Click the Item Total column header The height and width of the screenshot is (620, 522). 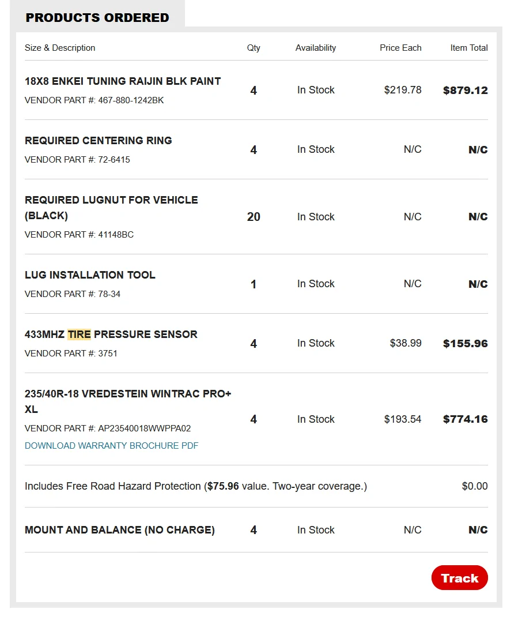[468, 48]
